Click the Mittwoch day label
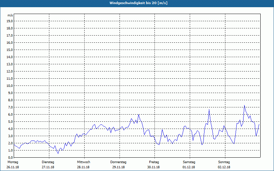This screenshot has height=171, width=274. (x=84, y=162)
